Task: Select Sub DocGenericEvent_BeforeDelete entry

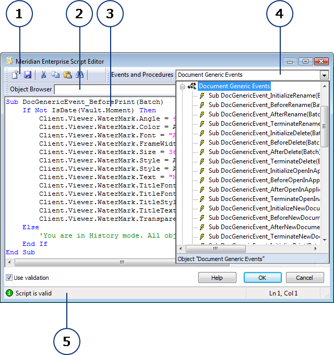Action: pyautogui.click(x=264, y=143)
